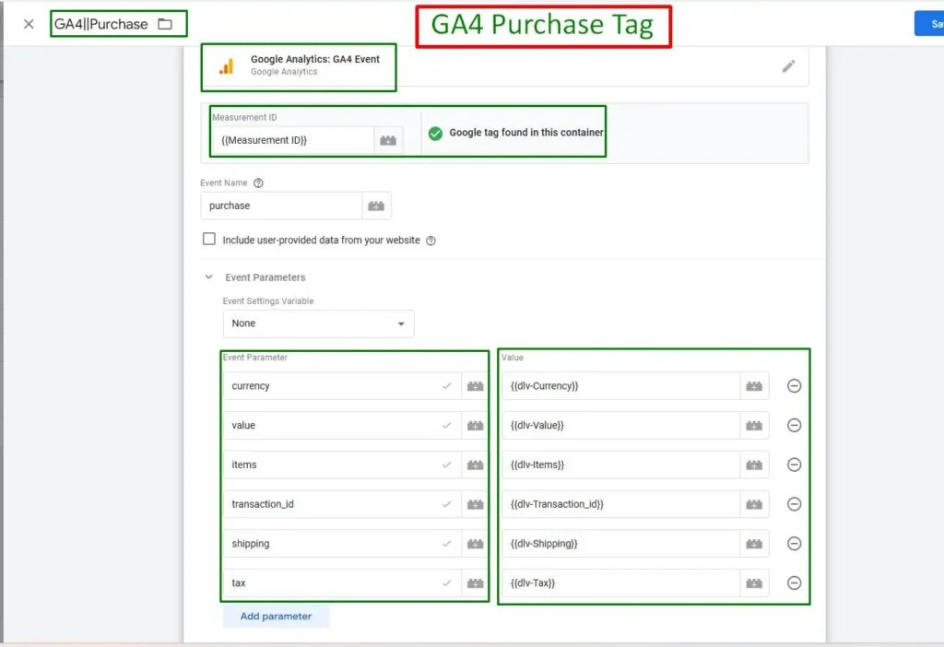Image resolution: width=944 pixels, height=647 pixels.
Task: Click the Event Name purchase field
Action: pyautogui.click(x=282, y=206)
